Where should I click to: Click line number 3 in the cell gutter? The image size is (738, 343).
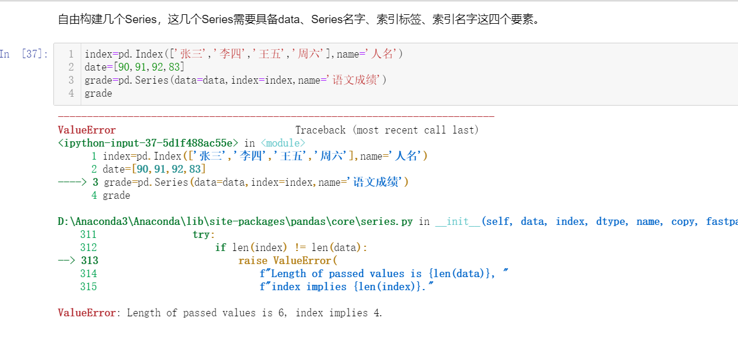pyautogui.click(x=71, y=80)
